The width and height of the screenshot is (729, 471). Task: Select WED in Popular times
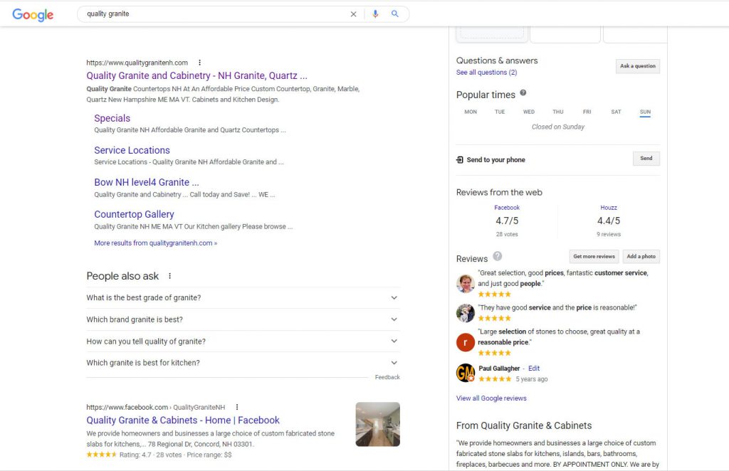[529, 112]
